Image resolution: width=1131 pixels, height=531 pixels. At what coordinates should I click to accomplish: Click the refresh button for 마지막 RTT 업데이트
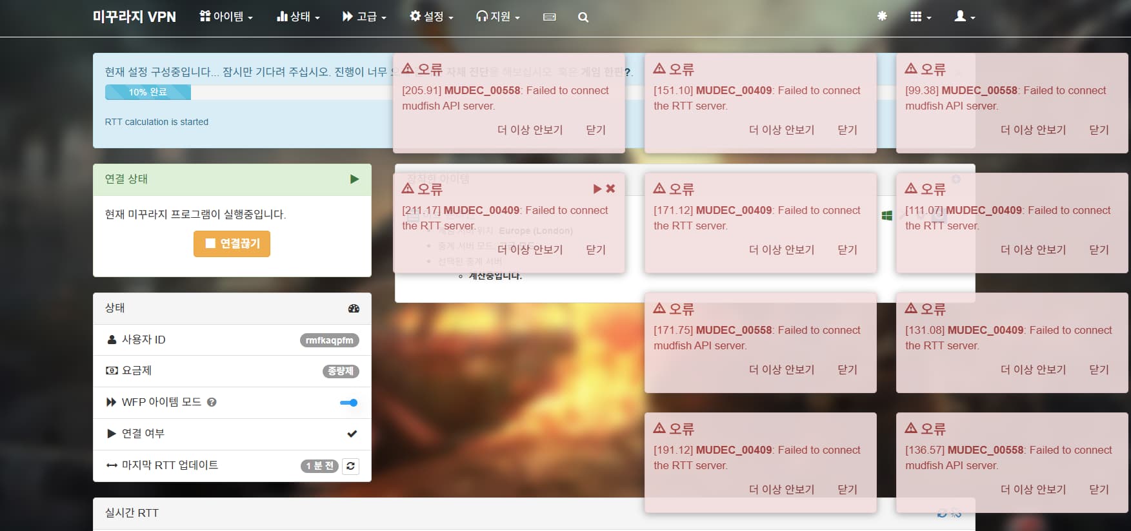click(x=350, y=466)
